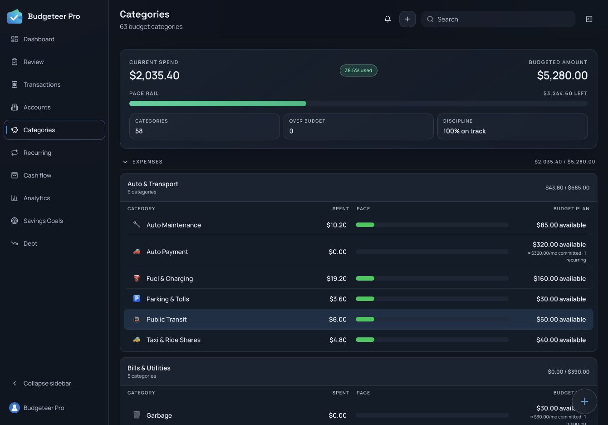Click the floating add button at bottom right
This screenshot has width=608, height=425.
(x=584, y=401)
